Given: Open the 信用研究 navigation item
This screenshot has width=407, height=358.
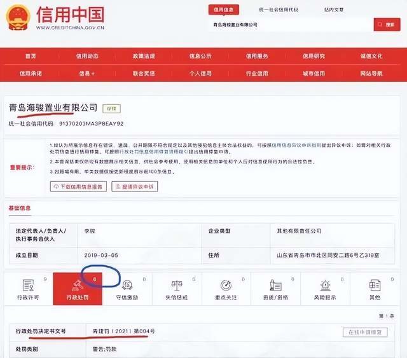Looking at the screenshot, I should click(x=314, y=56).
